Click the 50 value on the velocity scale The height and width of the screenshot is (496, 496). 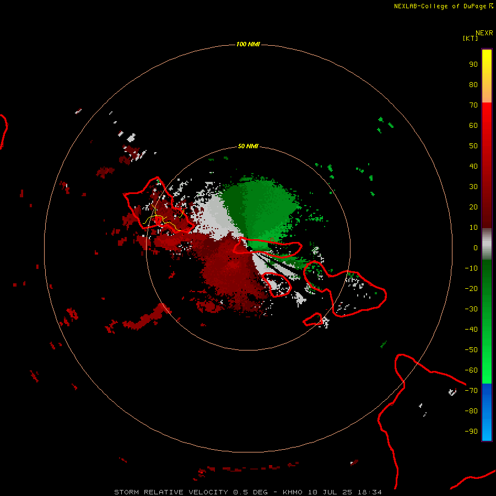coord(473,146)
